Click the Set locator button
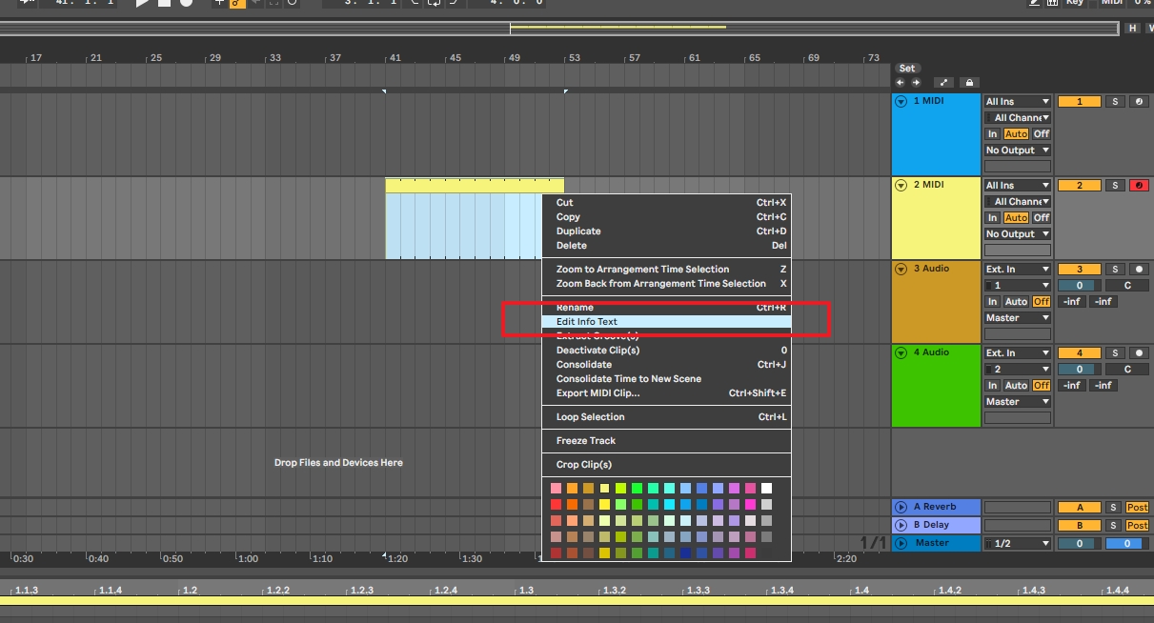 [x=907, y=69]
